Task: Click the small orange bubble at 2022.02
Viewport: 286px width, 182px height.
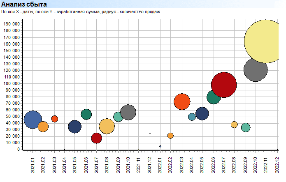Action: (170, 136)
